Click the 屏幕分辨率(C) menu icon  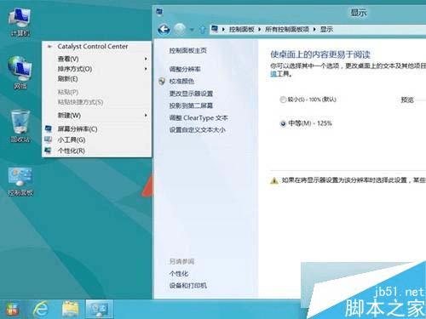[x=49, y=128]
